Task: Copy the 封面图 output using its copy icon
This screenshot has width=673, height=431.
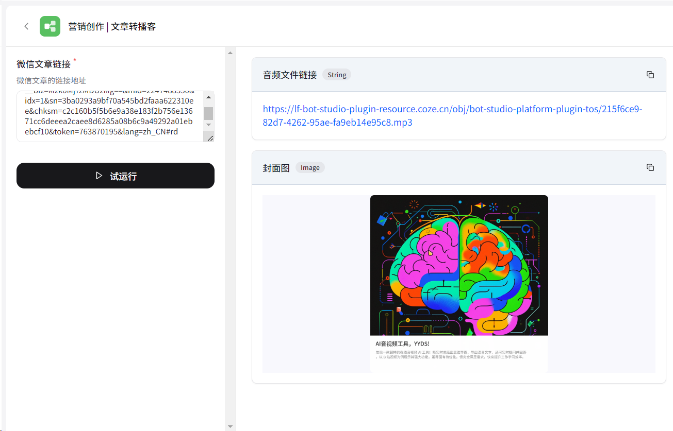Action: point(650,167)
